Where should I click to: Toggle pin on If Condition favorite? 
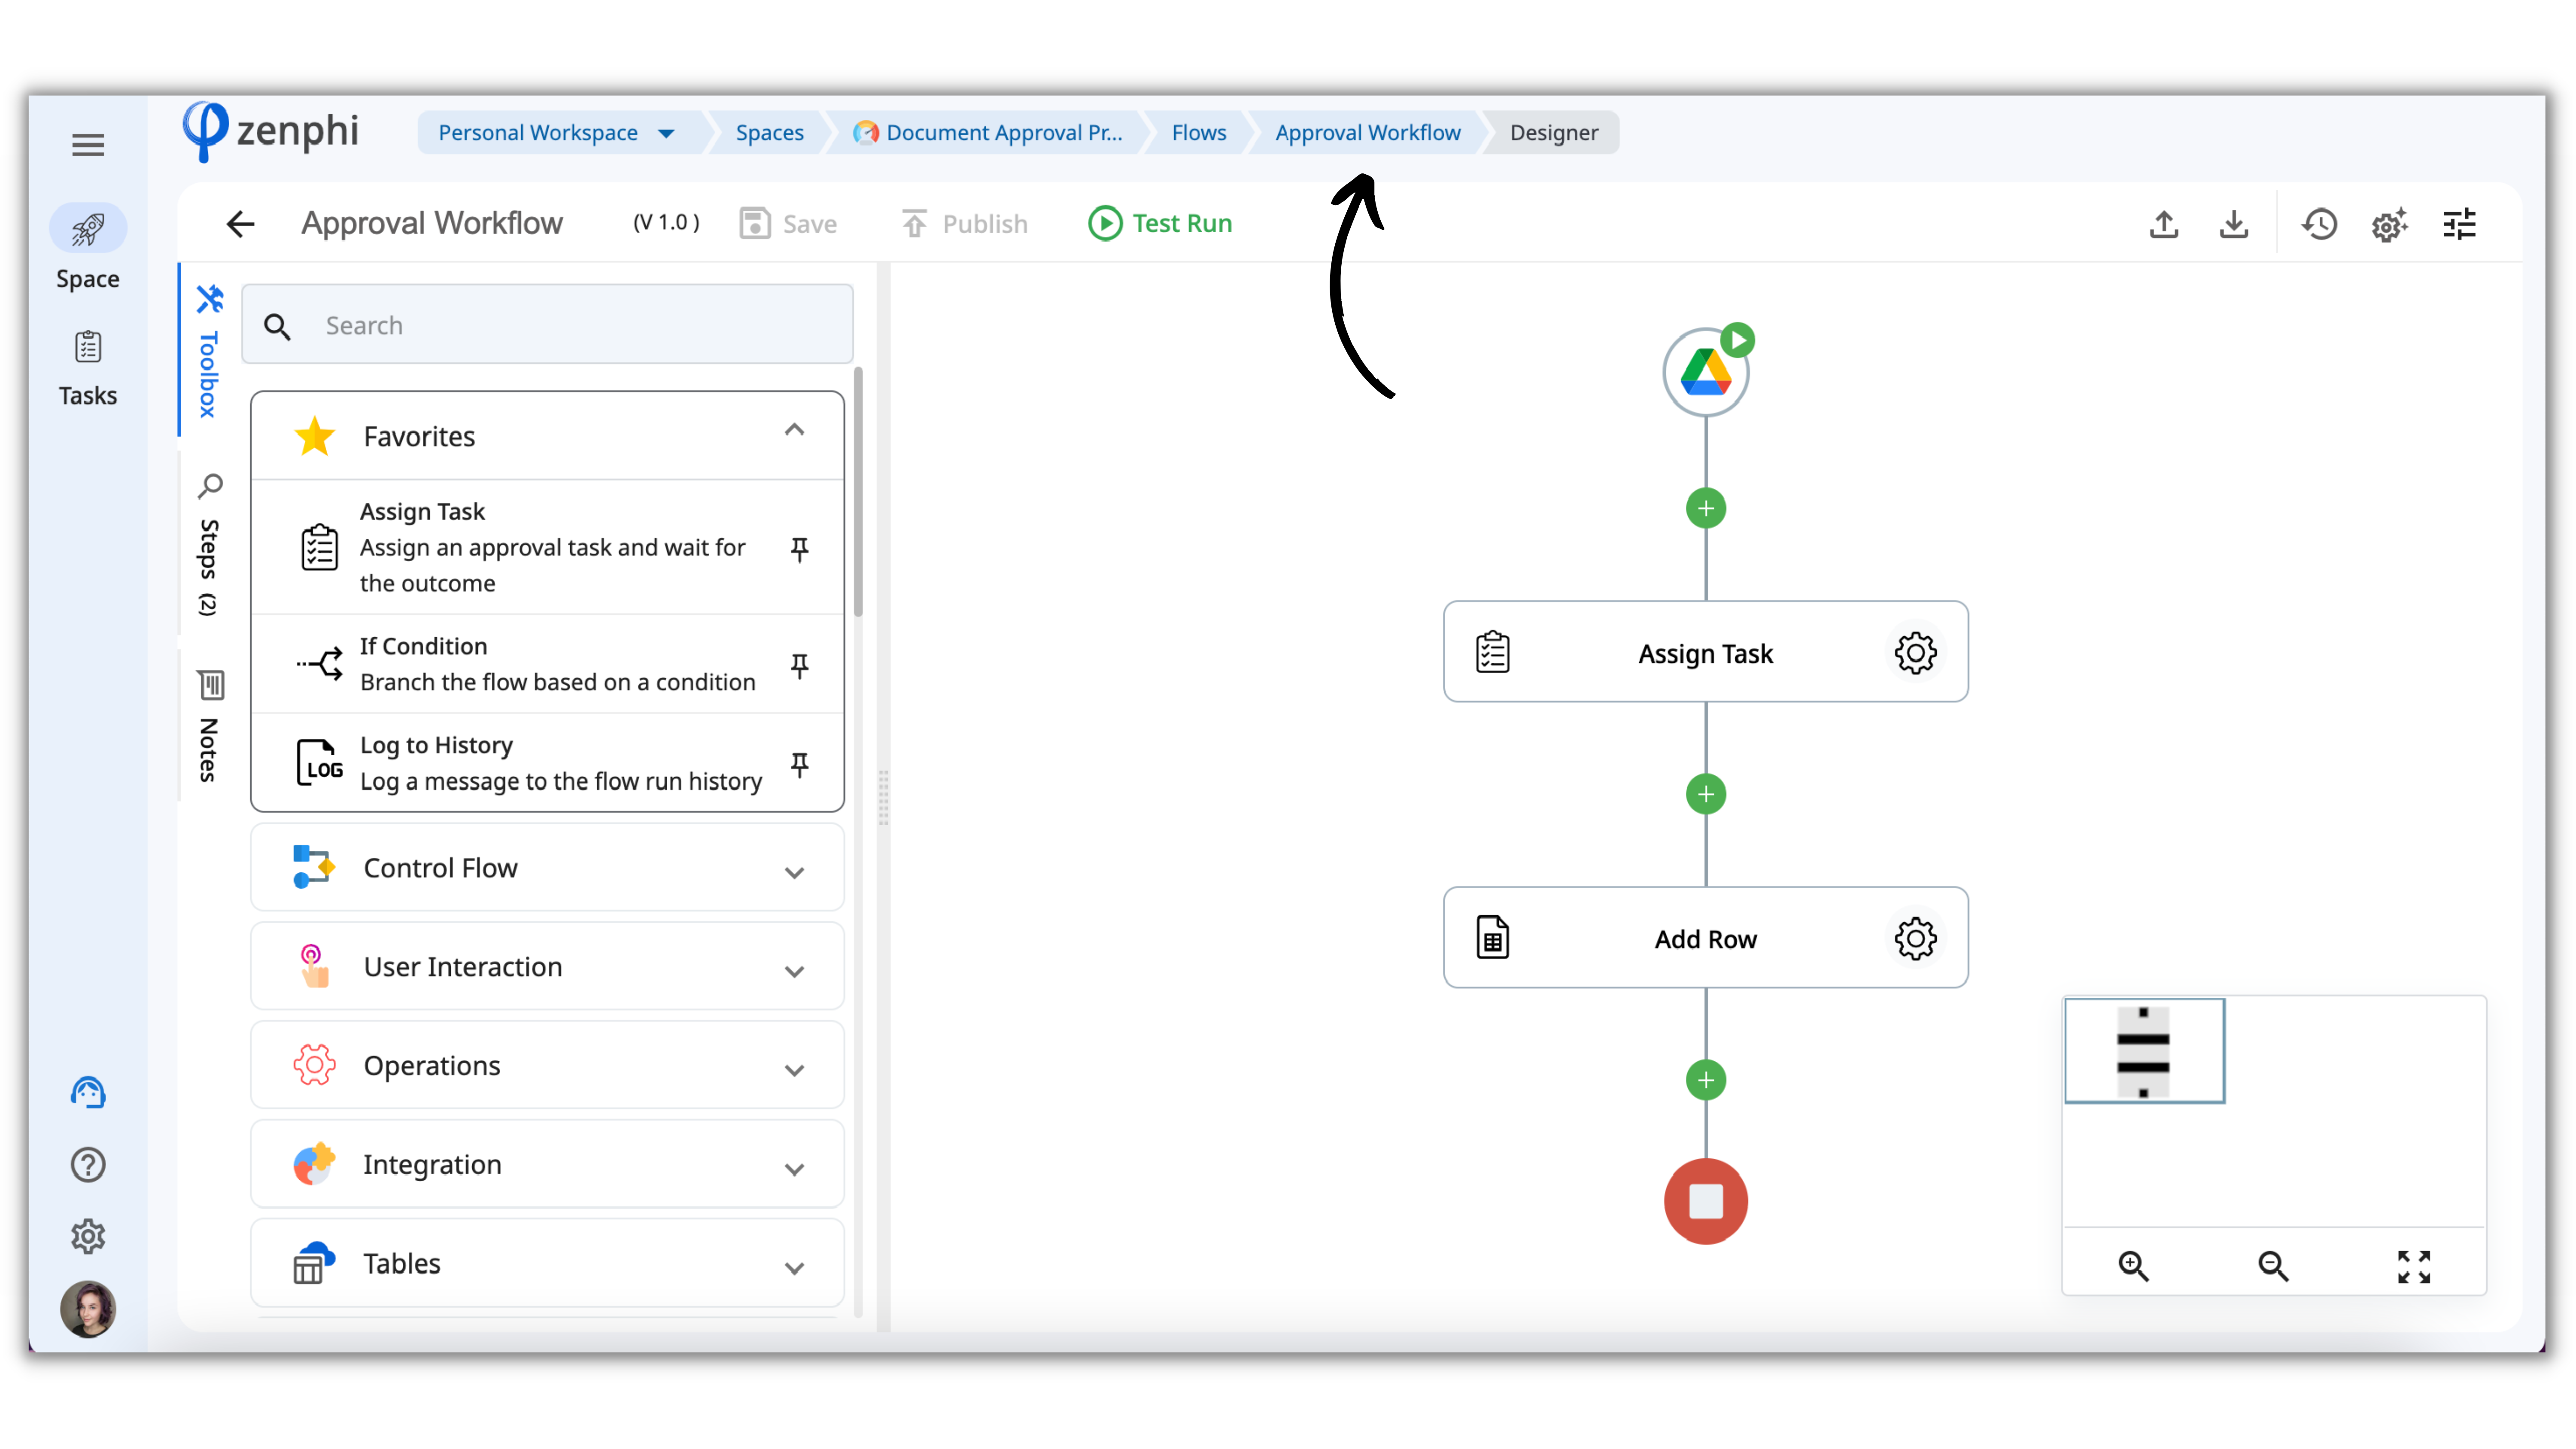[799, 665]
